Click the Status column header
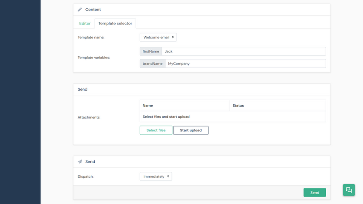This screenshot has width=363, height=204. click(238, 106)
